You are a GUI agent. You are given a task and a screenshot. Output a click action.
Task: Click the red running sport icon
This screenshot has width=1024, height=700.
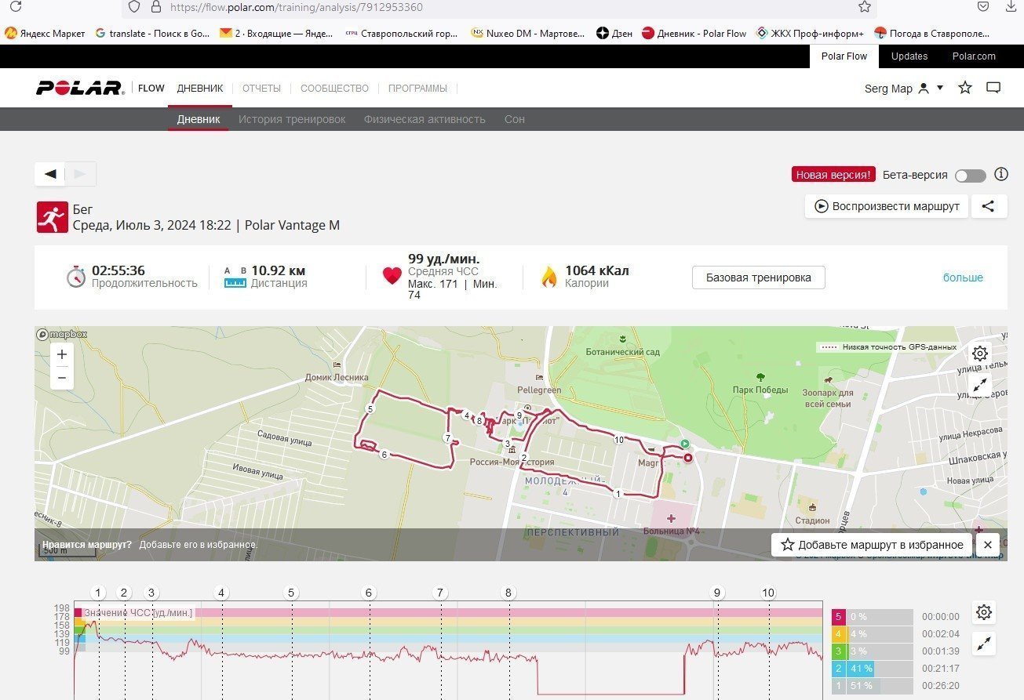(x=52, y=217)
